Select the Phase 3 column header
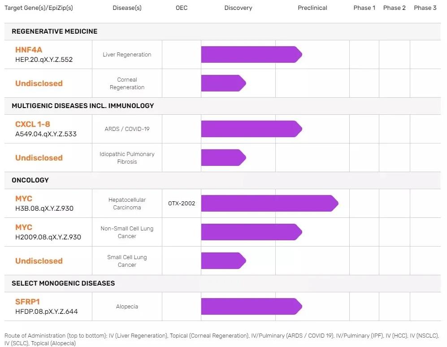The image size is (447, 347). [425, 8]
